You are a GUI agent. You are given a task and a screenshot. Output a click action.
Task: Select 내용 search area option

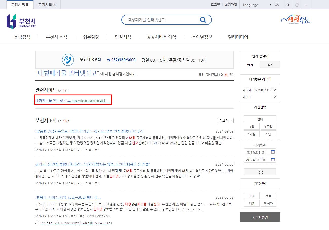click(252, 203)
